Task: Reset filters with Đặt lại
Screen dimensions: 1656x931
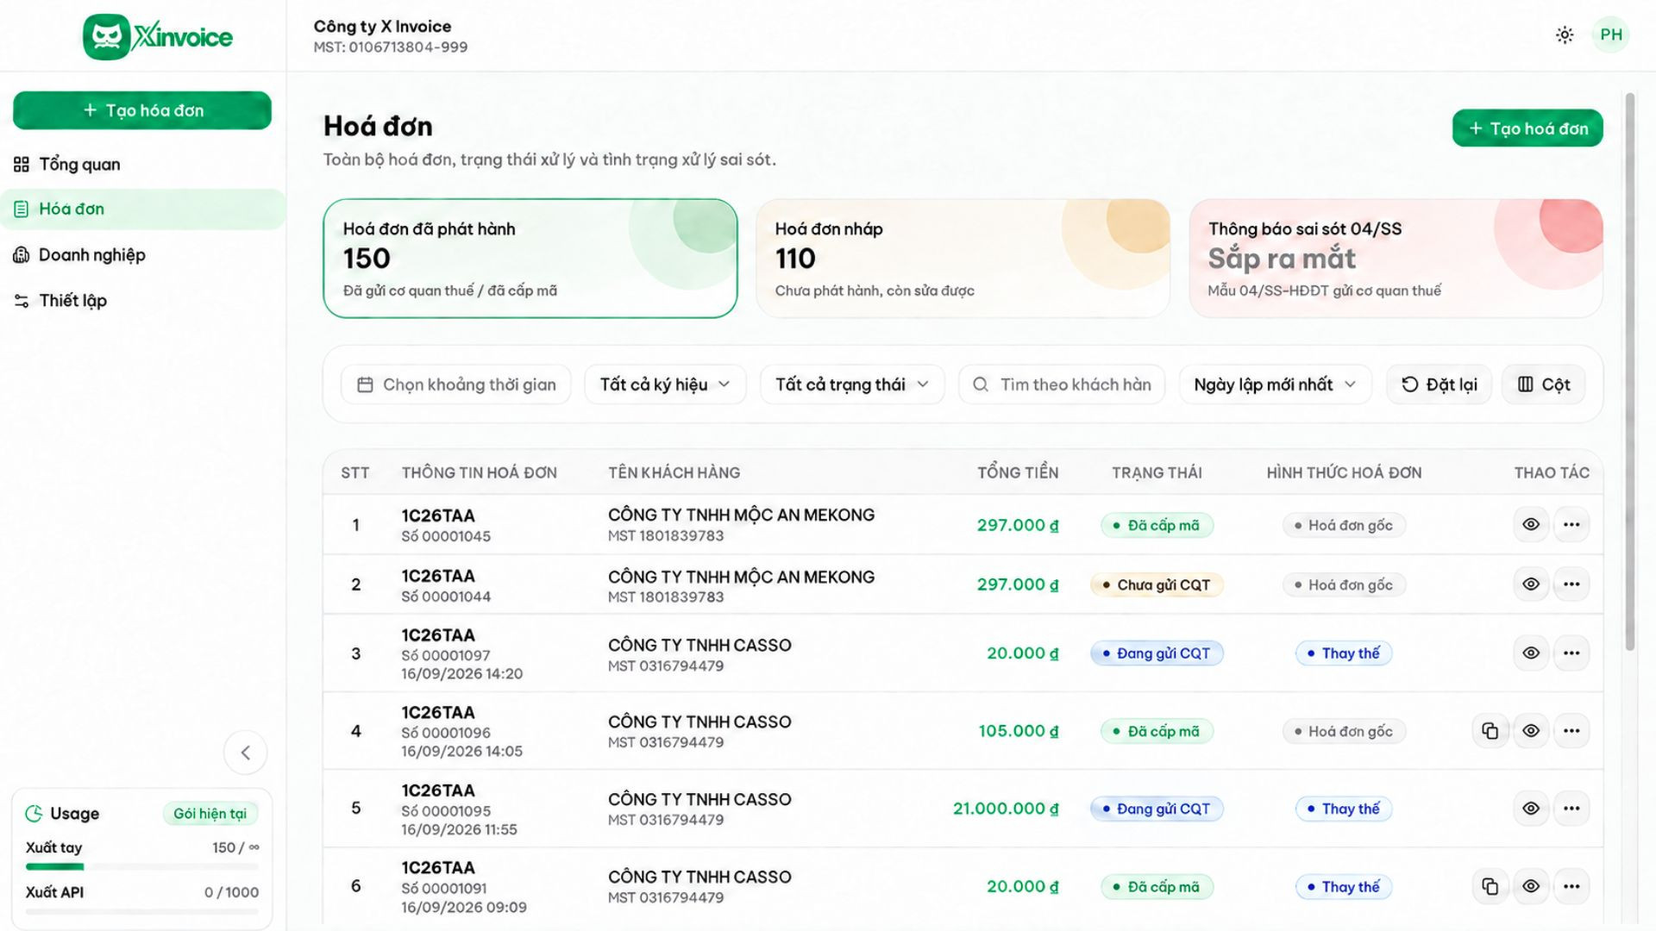Action: (x=1440, y=384)
